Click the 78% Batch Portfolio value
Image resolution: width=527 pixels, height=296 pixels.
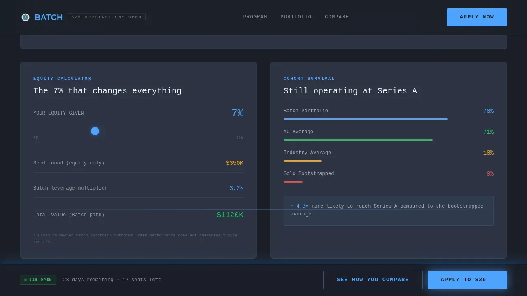488,111
